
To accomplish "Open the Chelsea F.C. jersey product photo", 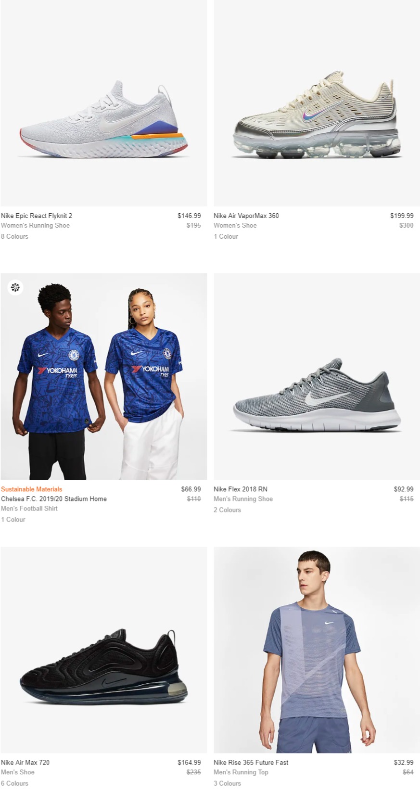I will tap(104, 376).
